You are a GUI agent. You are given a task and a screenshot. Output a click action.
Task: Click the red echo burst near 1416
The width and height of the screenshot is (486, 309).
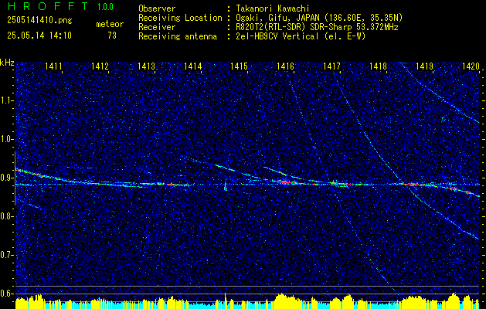coord(284,182)
